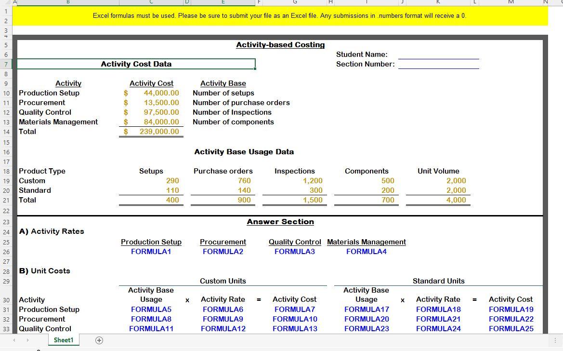Screen dimensions: 563x351
Task: Select the Custom Setups value of 290
Action: 151,180
